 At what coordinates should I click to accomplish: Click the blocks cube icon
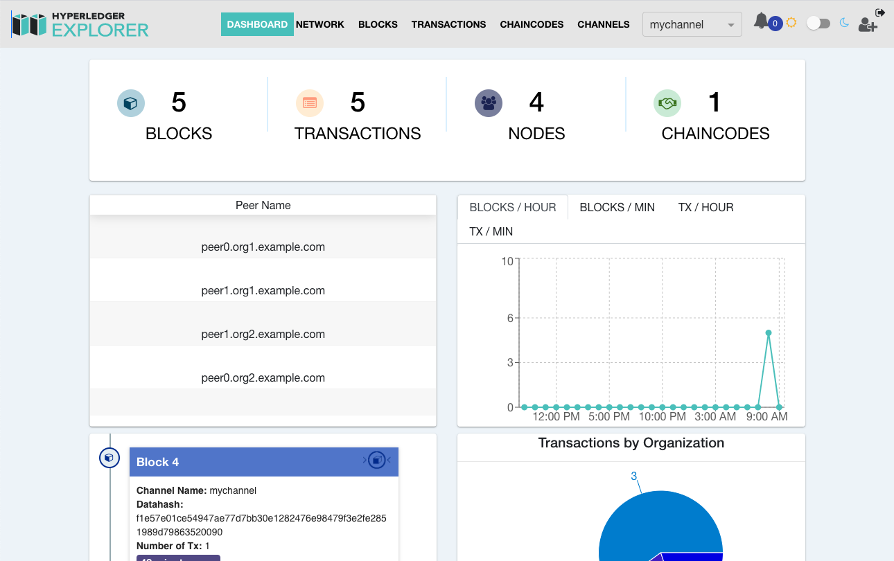(130, 103)
